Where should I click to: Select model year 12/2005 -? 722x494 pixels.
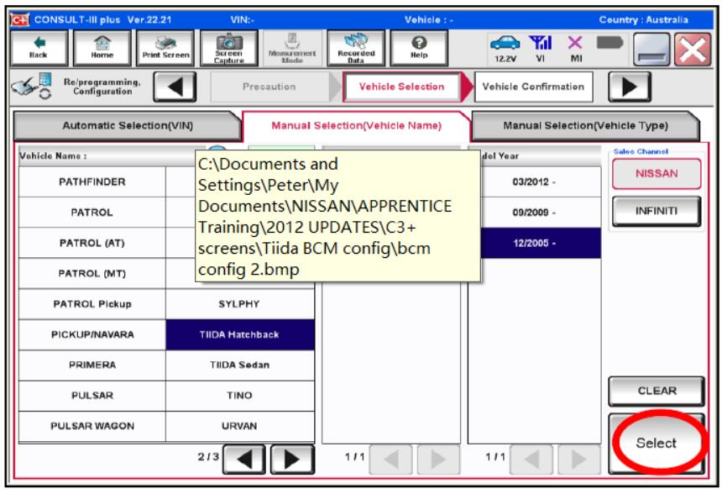540,243
